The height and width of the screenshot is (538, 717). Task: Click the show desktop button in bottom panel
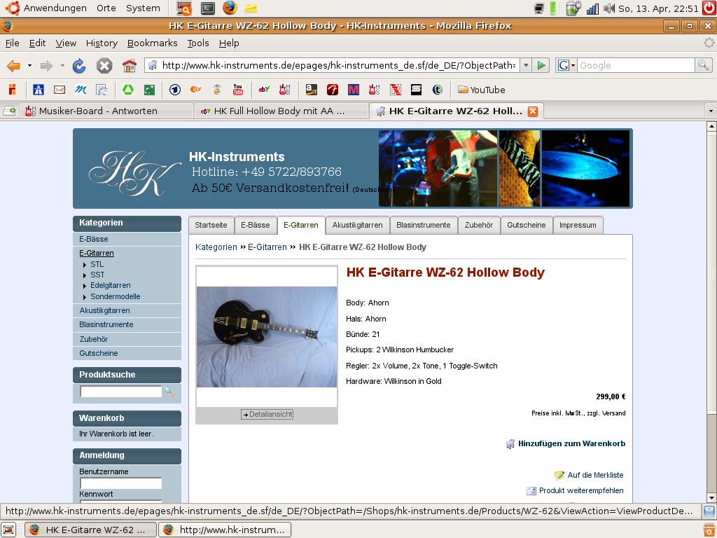(x=10, y=530)
